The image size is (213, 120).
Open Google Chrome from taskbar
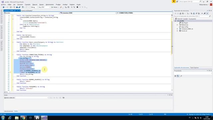(x=24, y=118)
